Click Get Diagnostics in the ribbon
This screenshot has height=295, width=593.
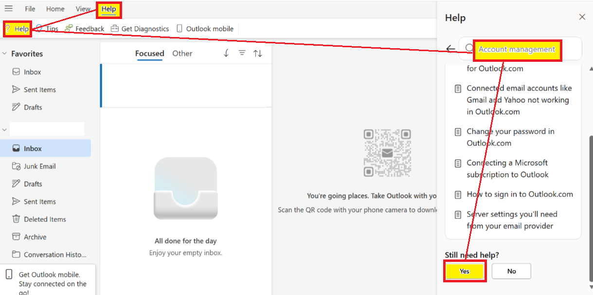pos(140,29)
